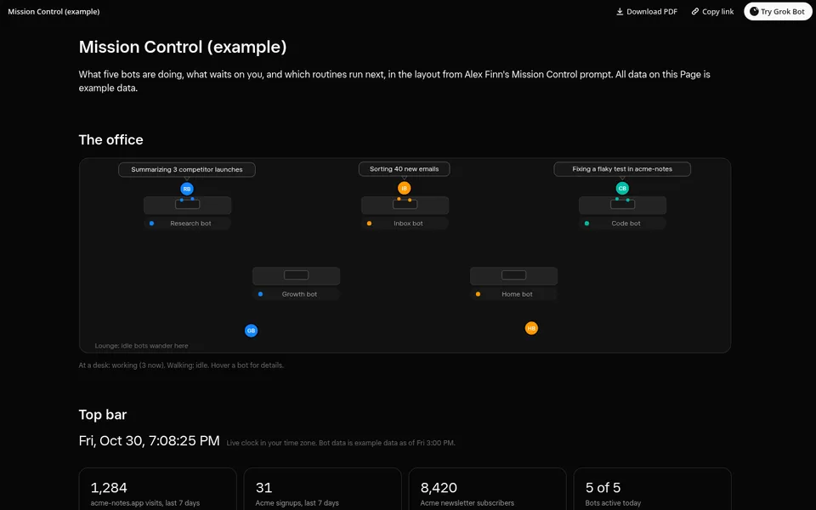The height and width of the screenshot is (510, 816).
Task: Click the Copy link button
Action: tap(712, 11)
